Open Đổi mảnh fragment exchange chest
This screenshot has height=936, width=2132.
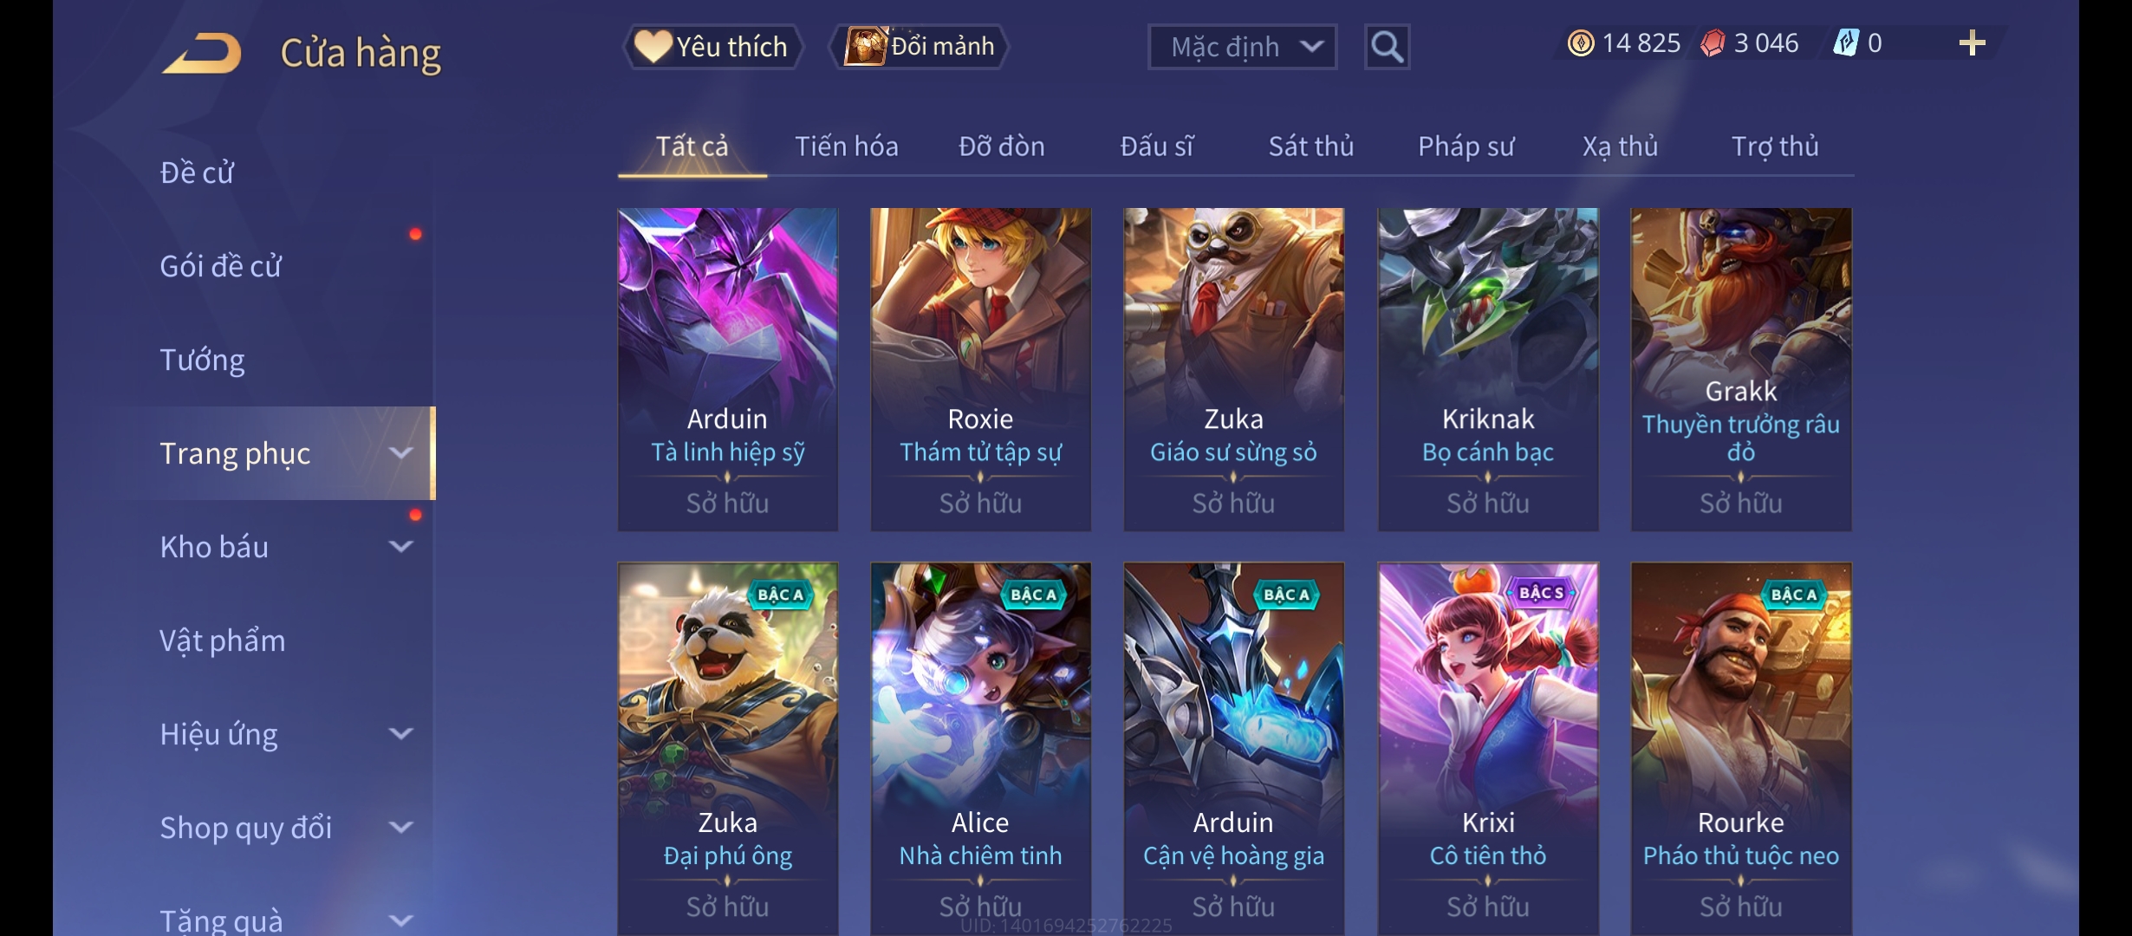920,47
